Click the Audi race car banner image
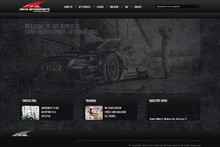The image size is (220, 147). [110, 55]
